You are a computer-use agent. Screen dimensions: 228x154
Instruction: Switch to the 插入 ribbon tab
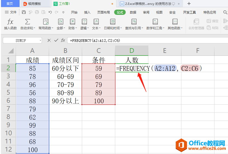click(x=87, y=12)
